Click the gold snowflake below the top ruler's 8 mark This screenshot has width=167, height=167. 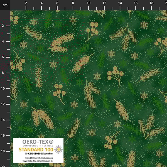(73, 20)
